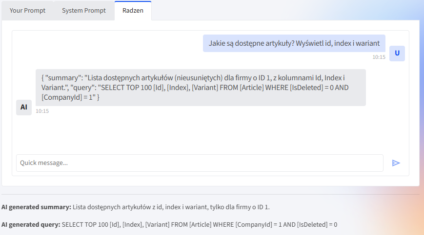Click the 'AI generated summary:' label
This screenshot has height=235, width=424.
(36, 207)
